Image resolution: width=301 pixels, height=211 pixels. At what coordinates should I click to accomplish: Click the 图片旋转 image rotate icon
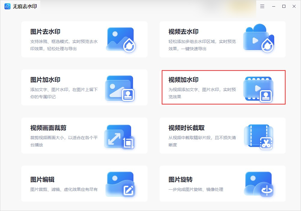259,184
